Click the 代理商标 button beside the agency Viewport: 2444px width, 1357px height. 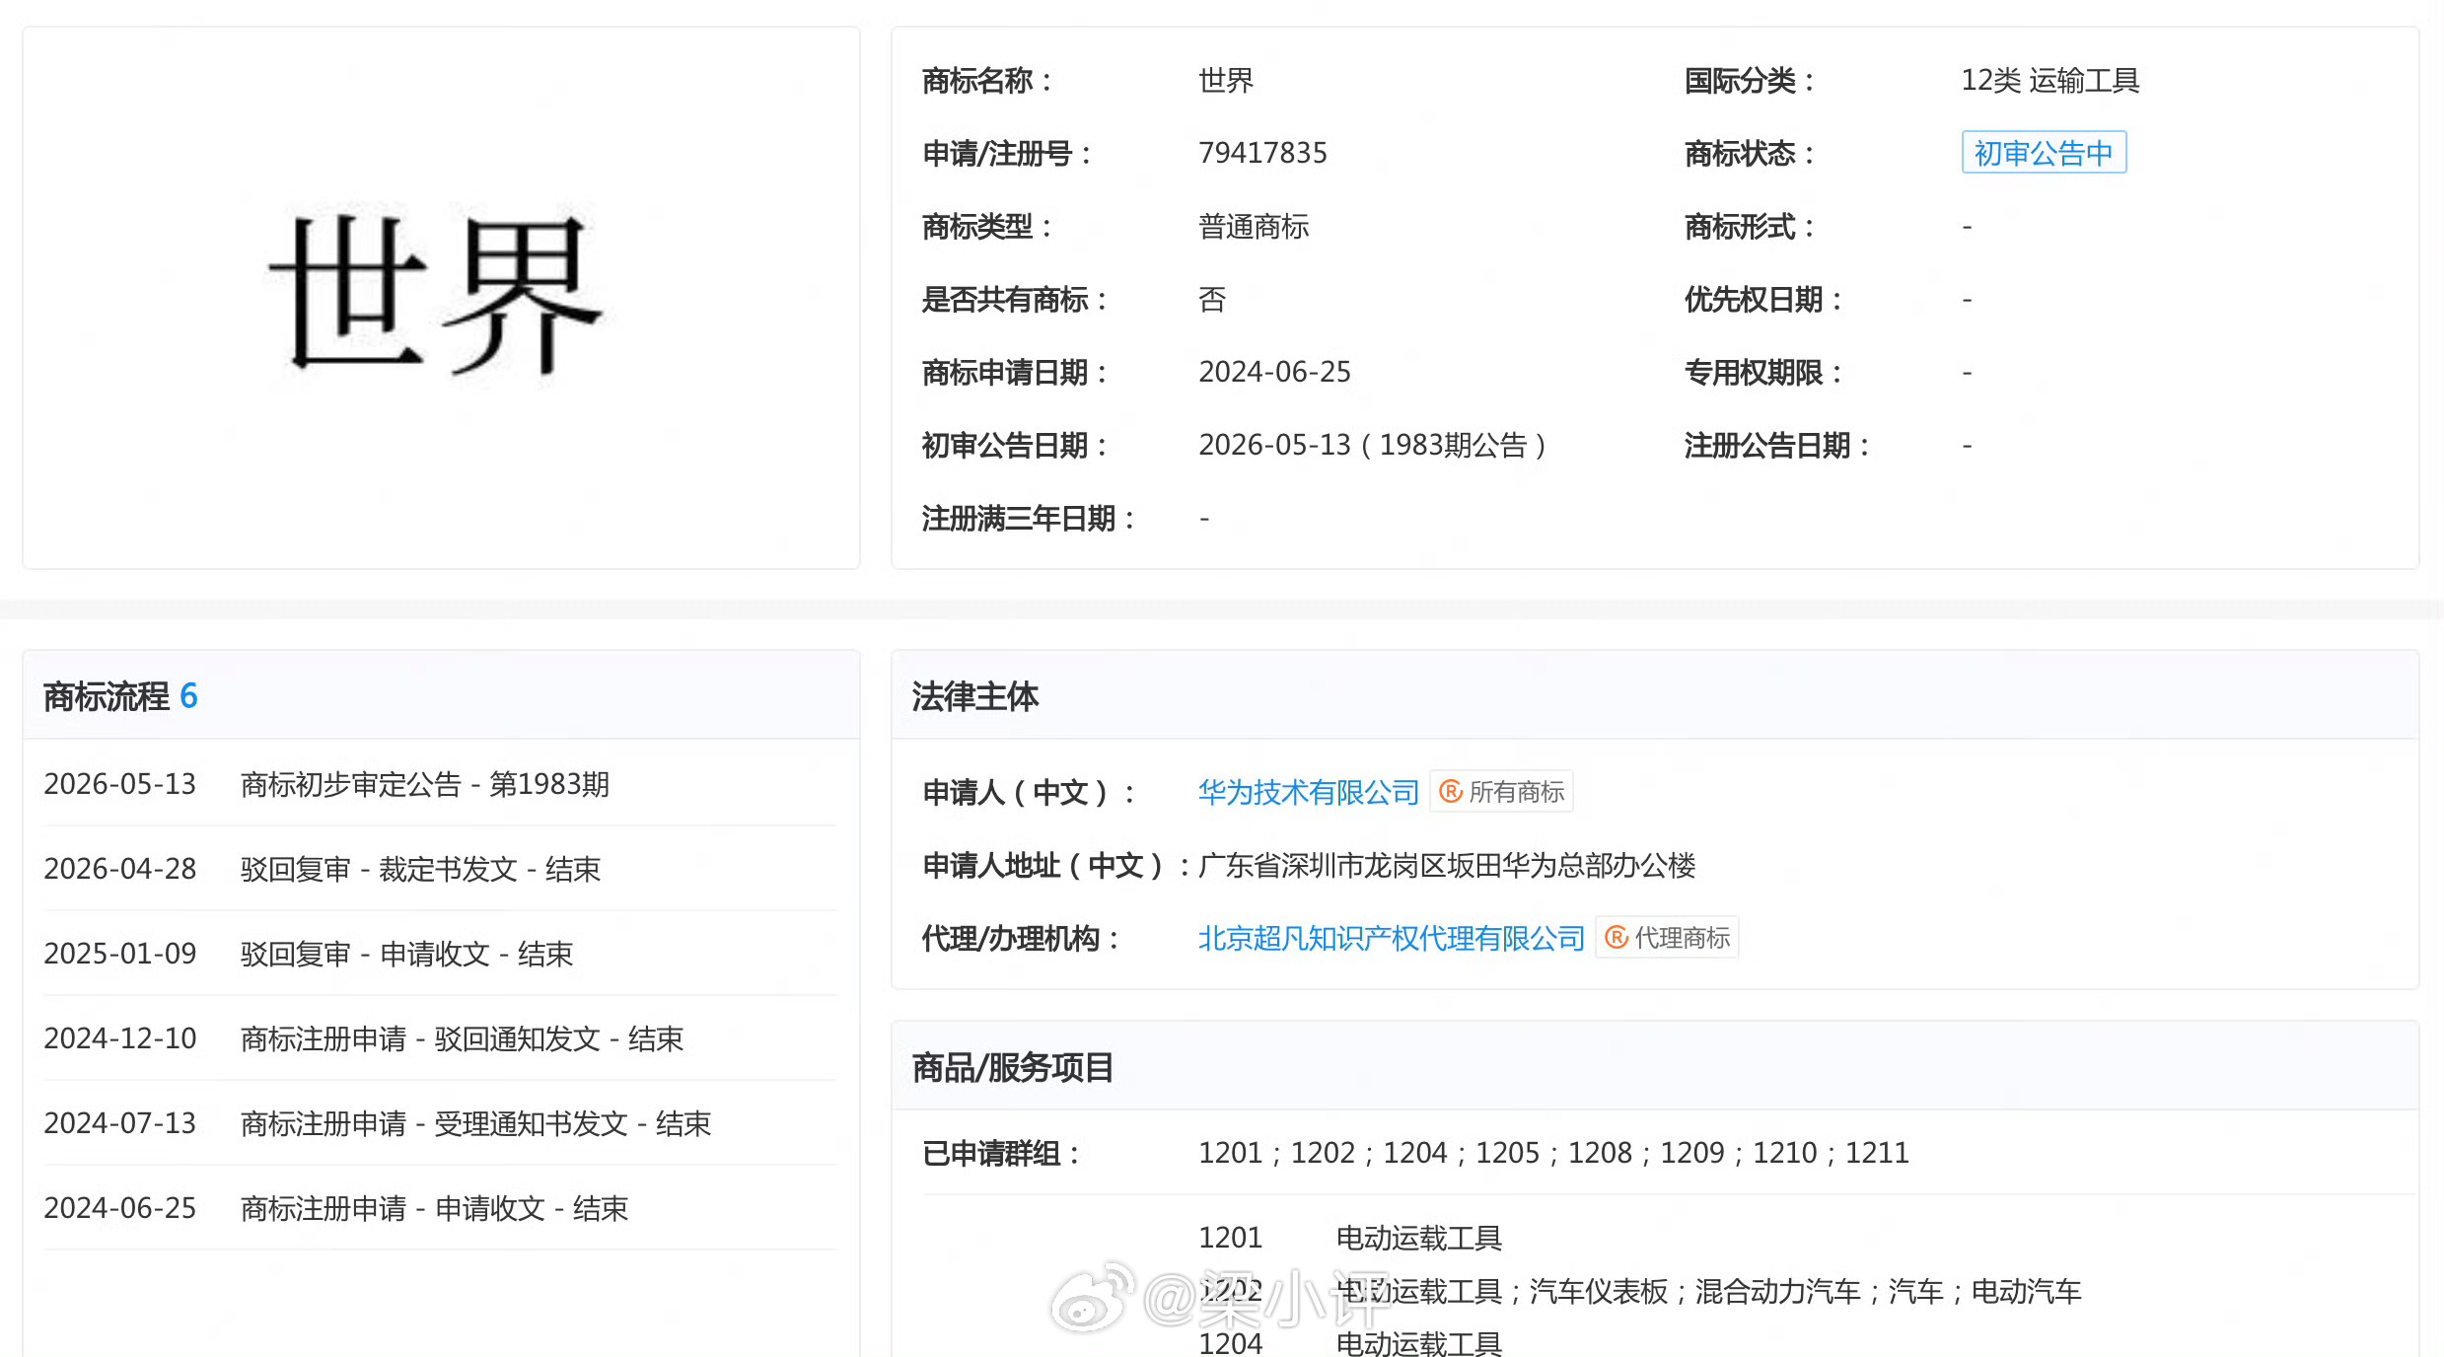coord(1667,938)
